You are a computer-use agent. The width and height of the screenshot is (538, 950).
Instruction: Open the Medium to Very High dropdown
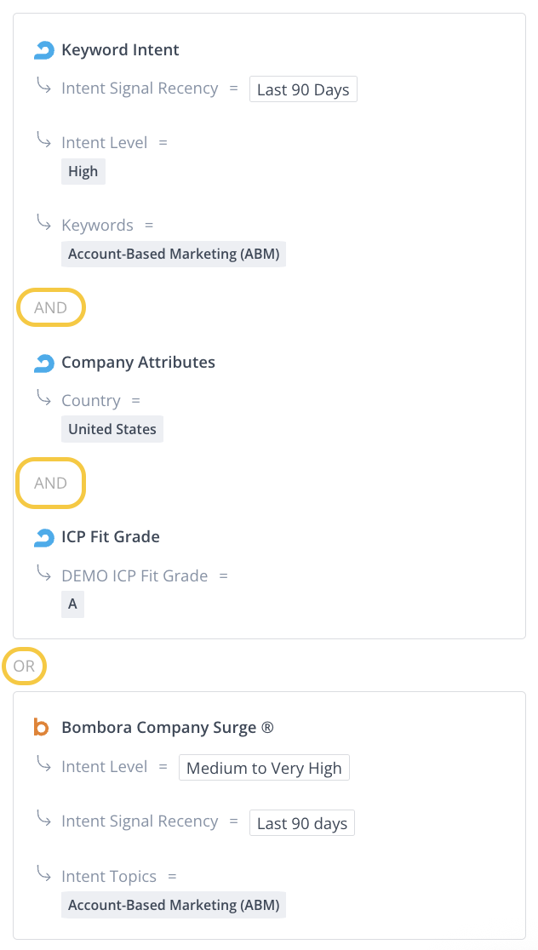click(264, 768)
